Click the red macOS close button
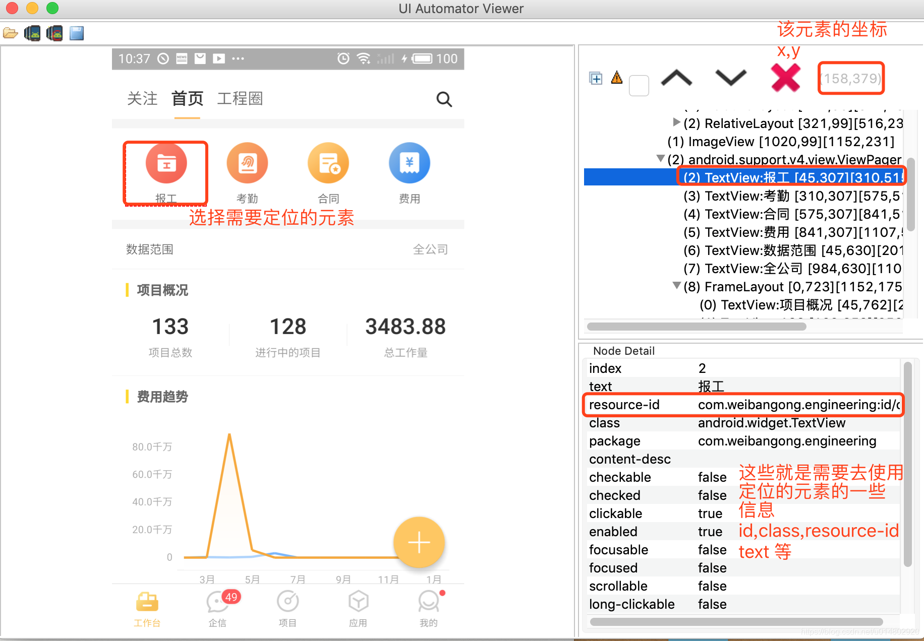Screen dimensions: 924x641 [x=12, y=8]
